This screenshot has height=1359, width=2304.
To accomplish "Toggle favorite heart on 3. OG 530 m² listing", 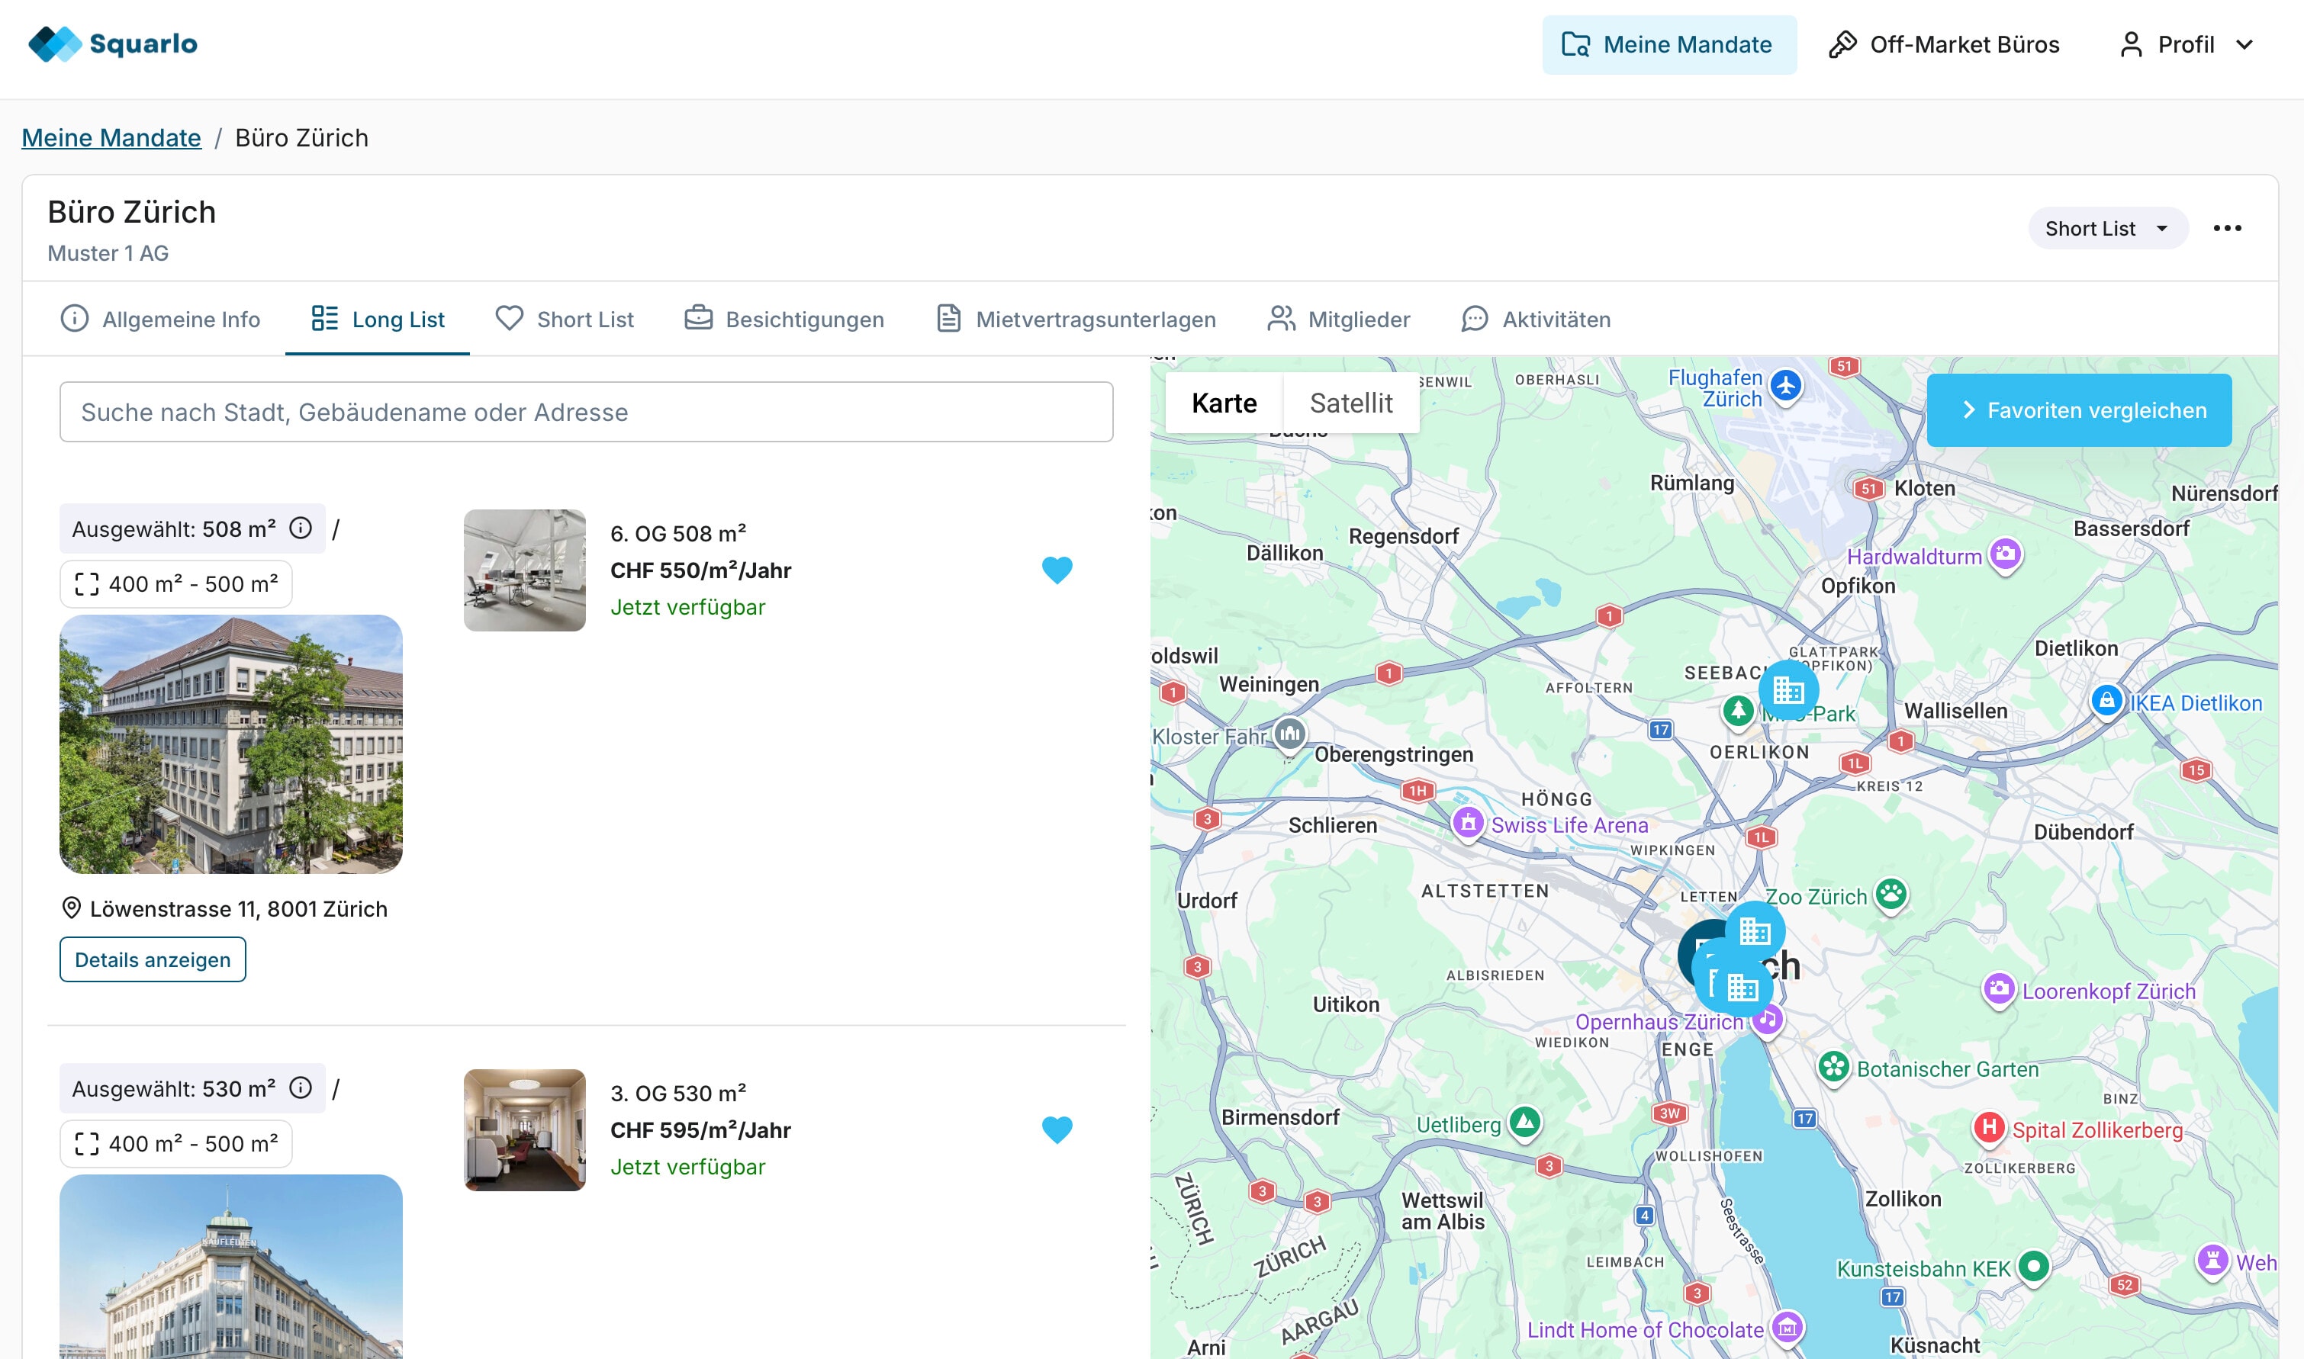I will coord(1057,1129).
